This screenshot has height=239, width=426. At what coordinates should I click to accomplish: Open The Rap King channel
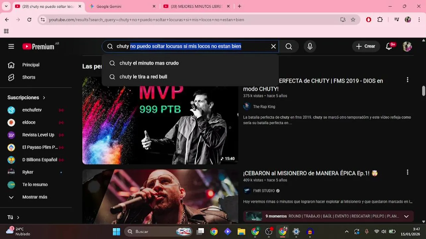click(264, 107)
